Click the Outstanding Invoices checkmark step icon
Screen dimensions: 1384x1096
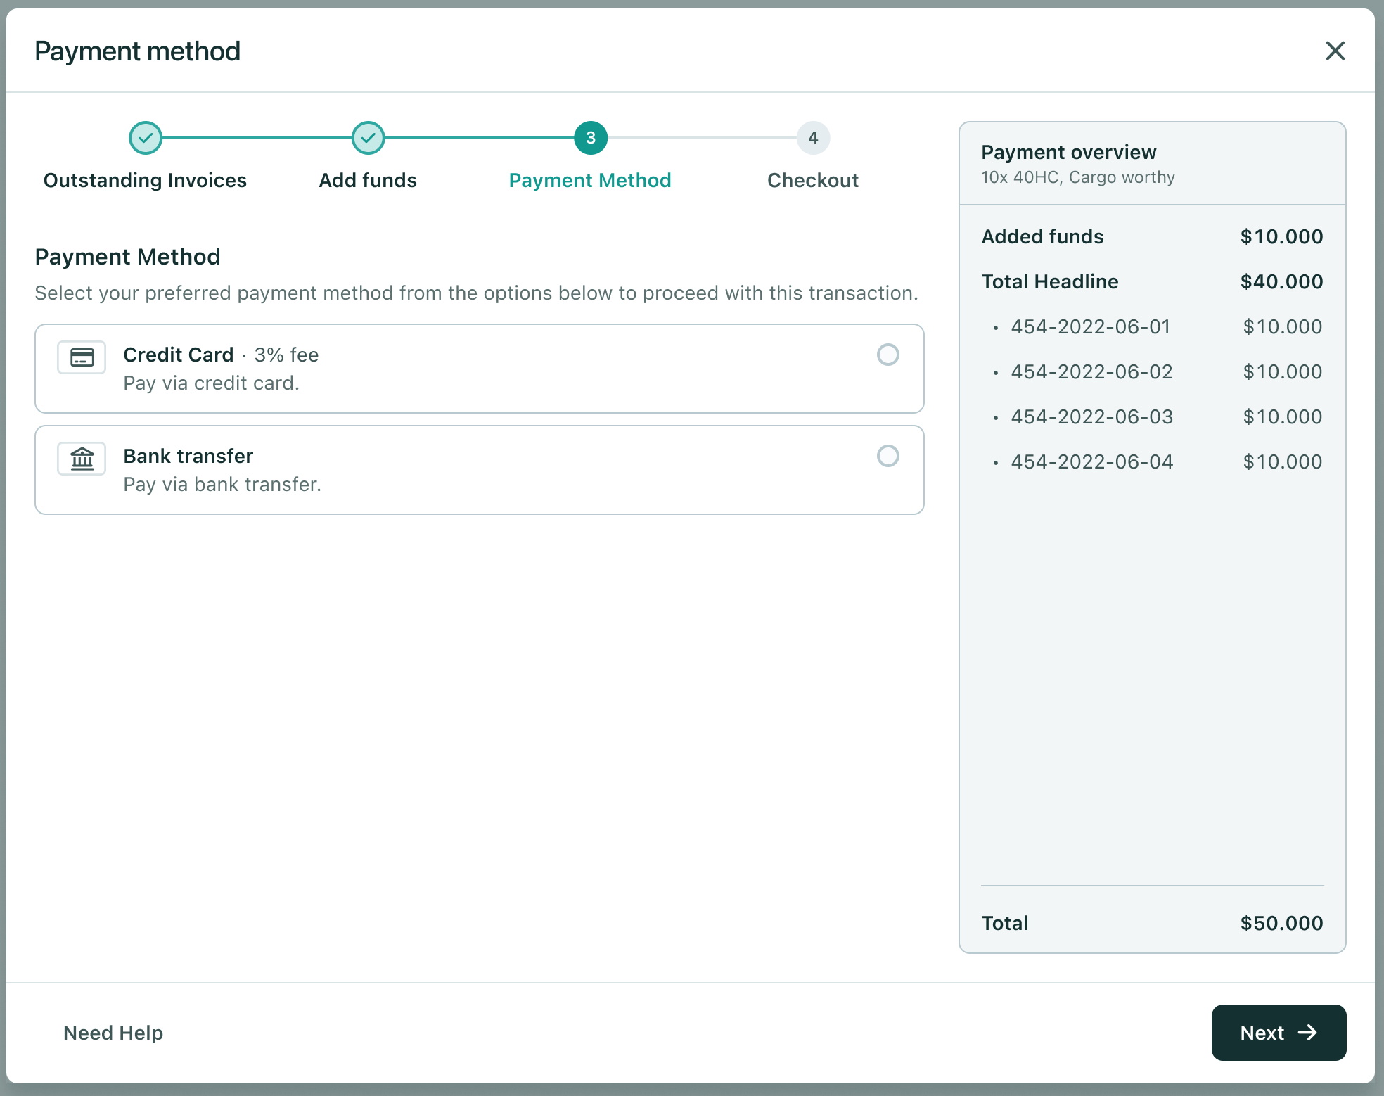(146, 138)
